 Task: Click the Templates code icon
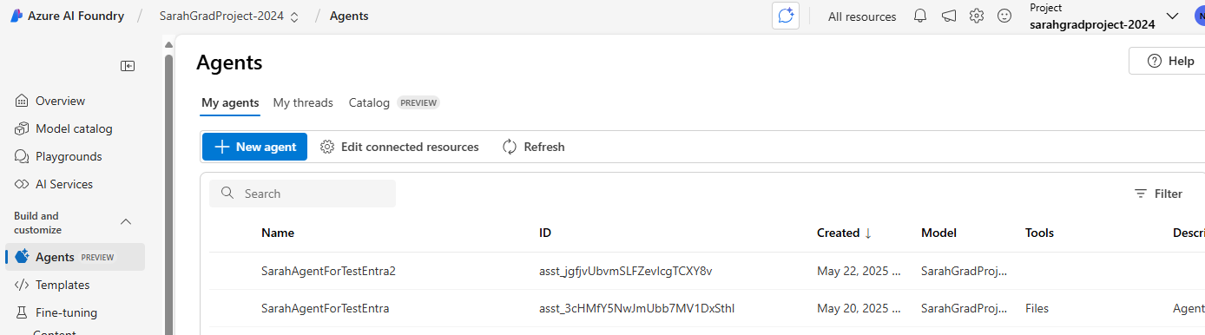[x=22, y=285]
